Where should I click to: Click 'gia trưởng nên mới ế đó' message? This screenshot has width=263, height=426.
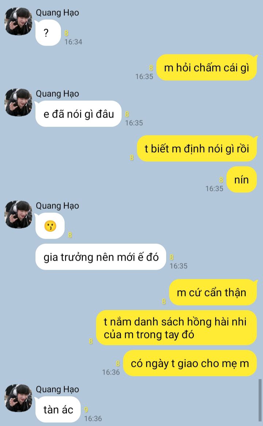coord(100,257)
